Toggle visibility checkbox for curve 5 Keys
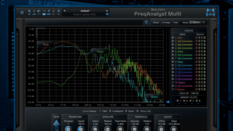 click(173, 52)
